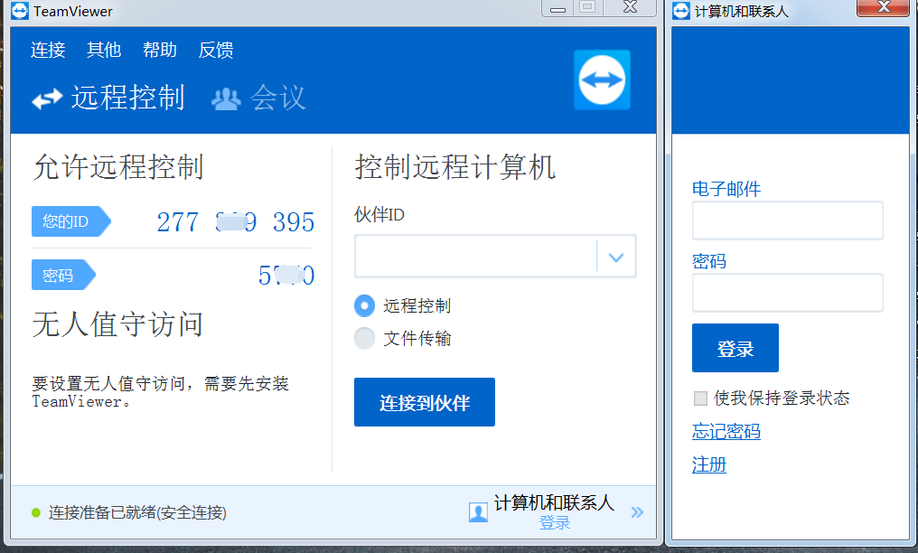This screenshot has width=918, height=553.
Task: Close the TeamViewer main window
Action: (630, 7)
